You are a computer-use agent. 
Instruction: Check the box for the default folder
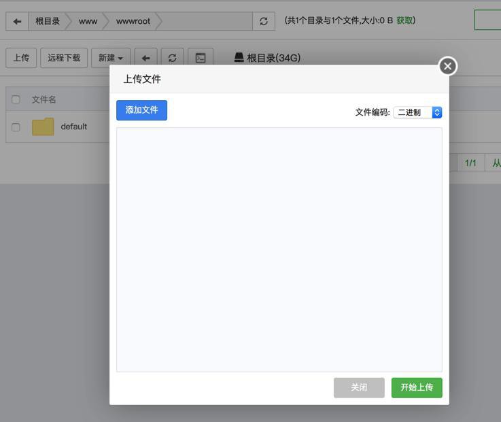pyautogui.click(x=16, y=127)
